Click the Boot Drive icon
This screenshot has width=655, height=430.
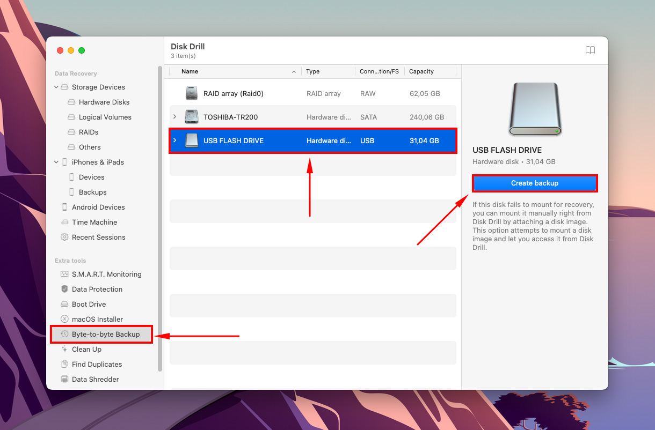point(64,304)
